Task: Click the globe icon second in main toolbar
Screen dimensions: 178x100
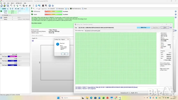Action: [4, 6]
